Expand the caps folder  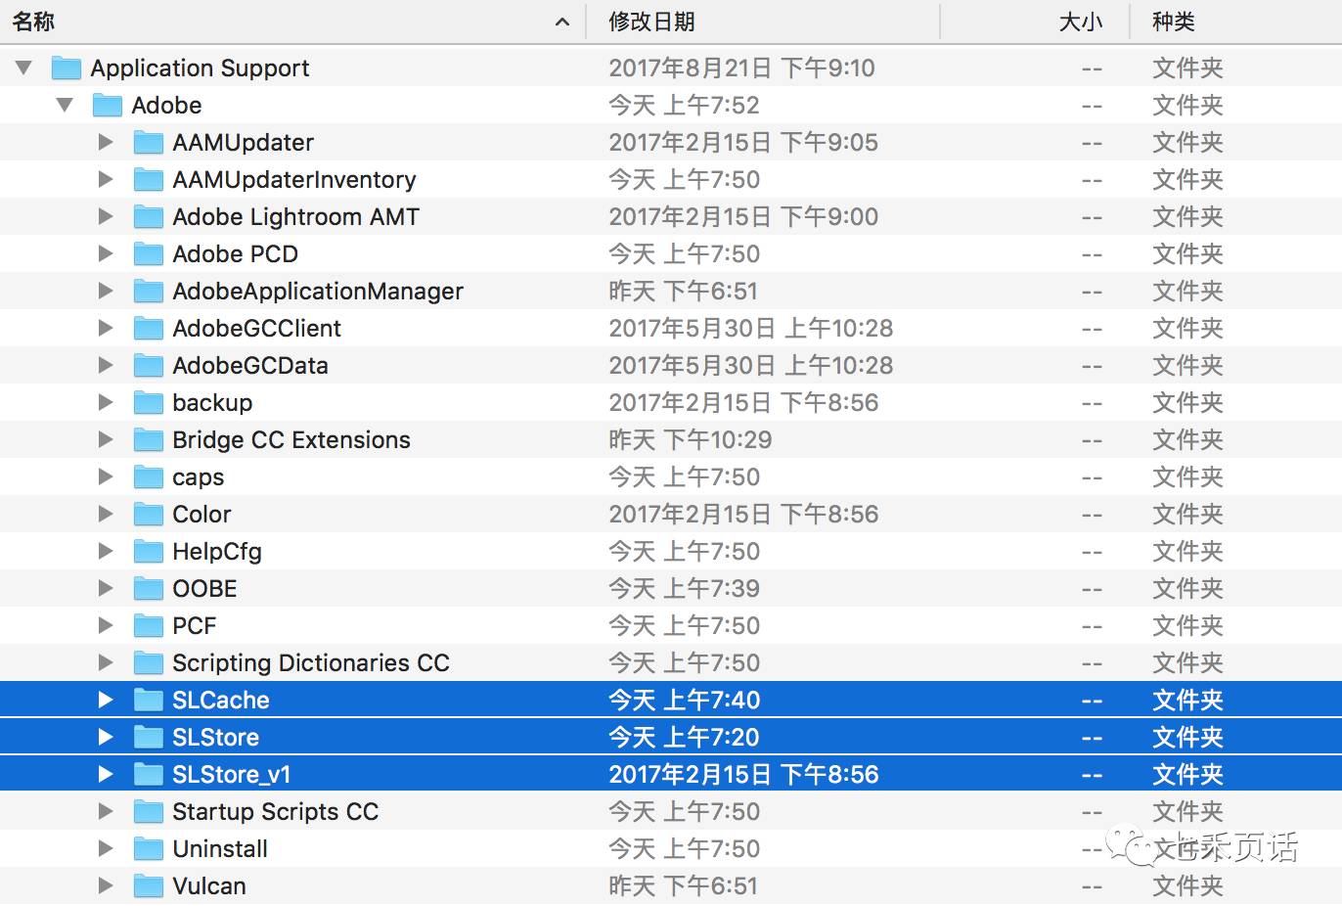(106, 476)
